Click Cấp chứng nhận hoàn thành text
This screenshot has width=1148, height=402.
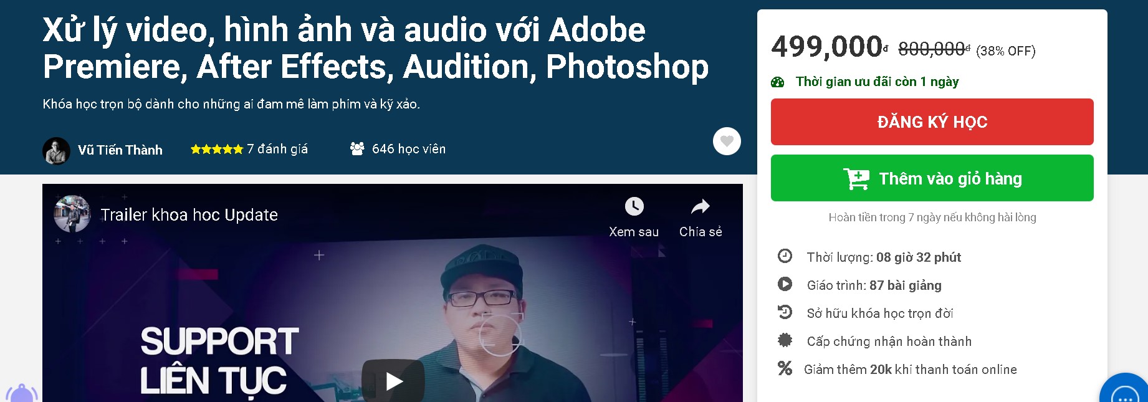(889, 342)
